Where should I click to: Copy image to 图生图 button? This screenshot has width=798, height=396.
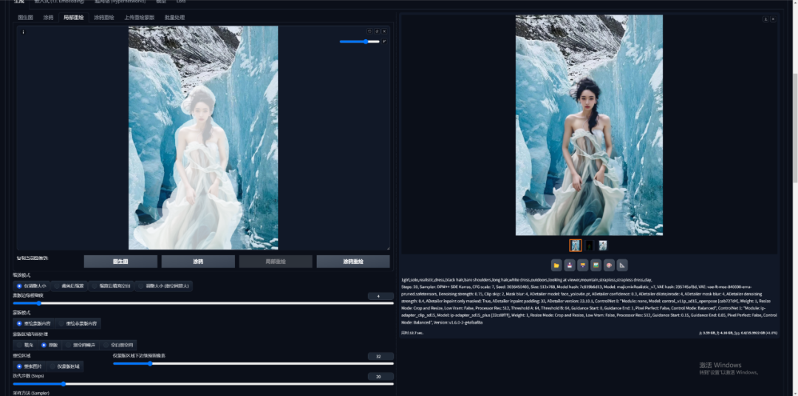[x=120, y=262]
